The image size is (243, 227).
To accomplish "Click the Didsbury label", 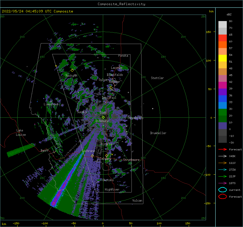I will click(102, 121).
